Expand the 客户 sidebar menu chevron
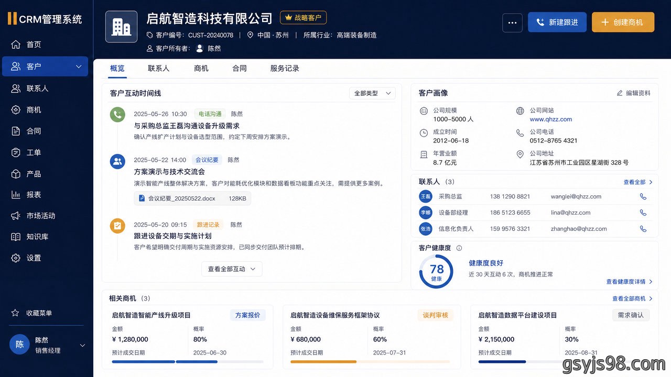Viewport: 671px width, 377px height. [x=79, y=66]
